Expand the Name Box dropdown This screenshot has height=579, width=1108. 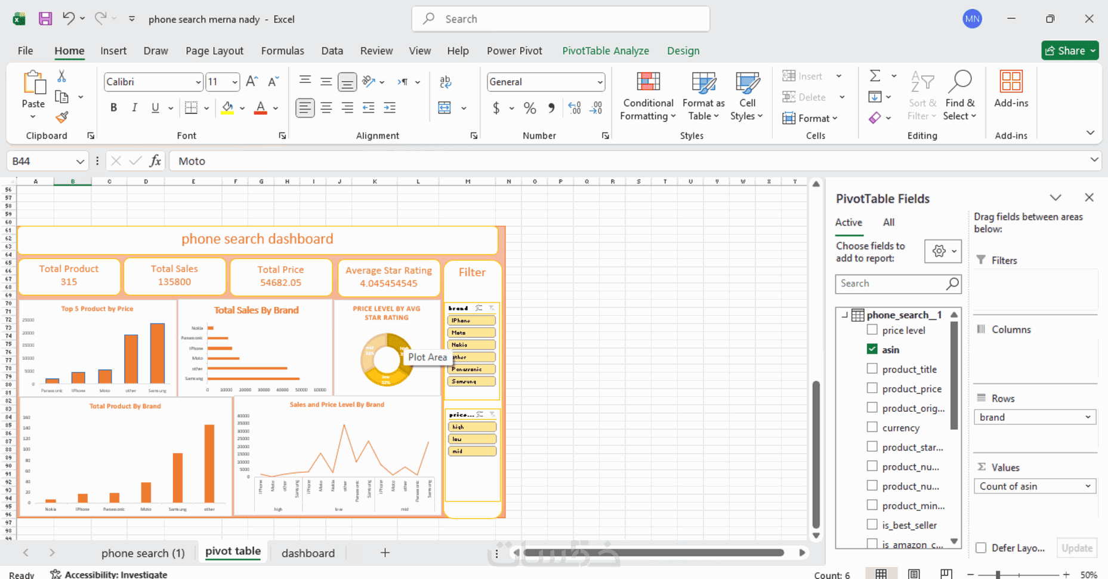point(80,161)
